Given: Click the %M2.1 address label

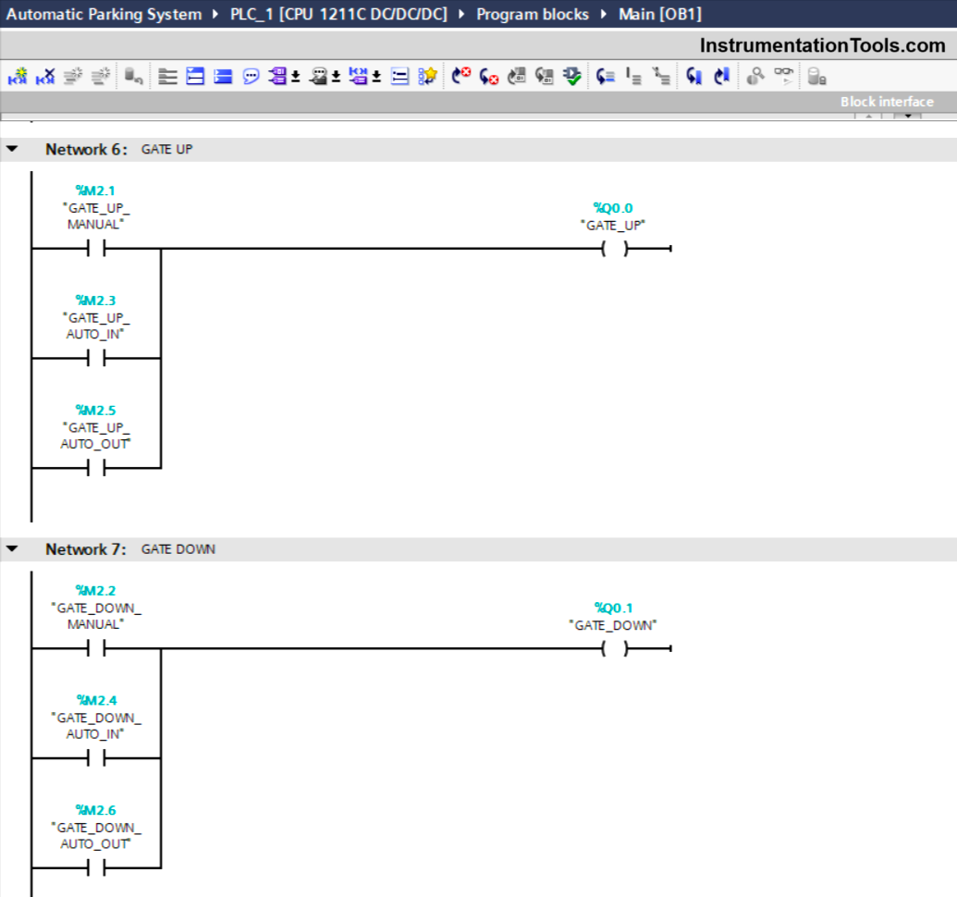Looking at the screenshot, I should tap(95, 191).
